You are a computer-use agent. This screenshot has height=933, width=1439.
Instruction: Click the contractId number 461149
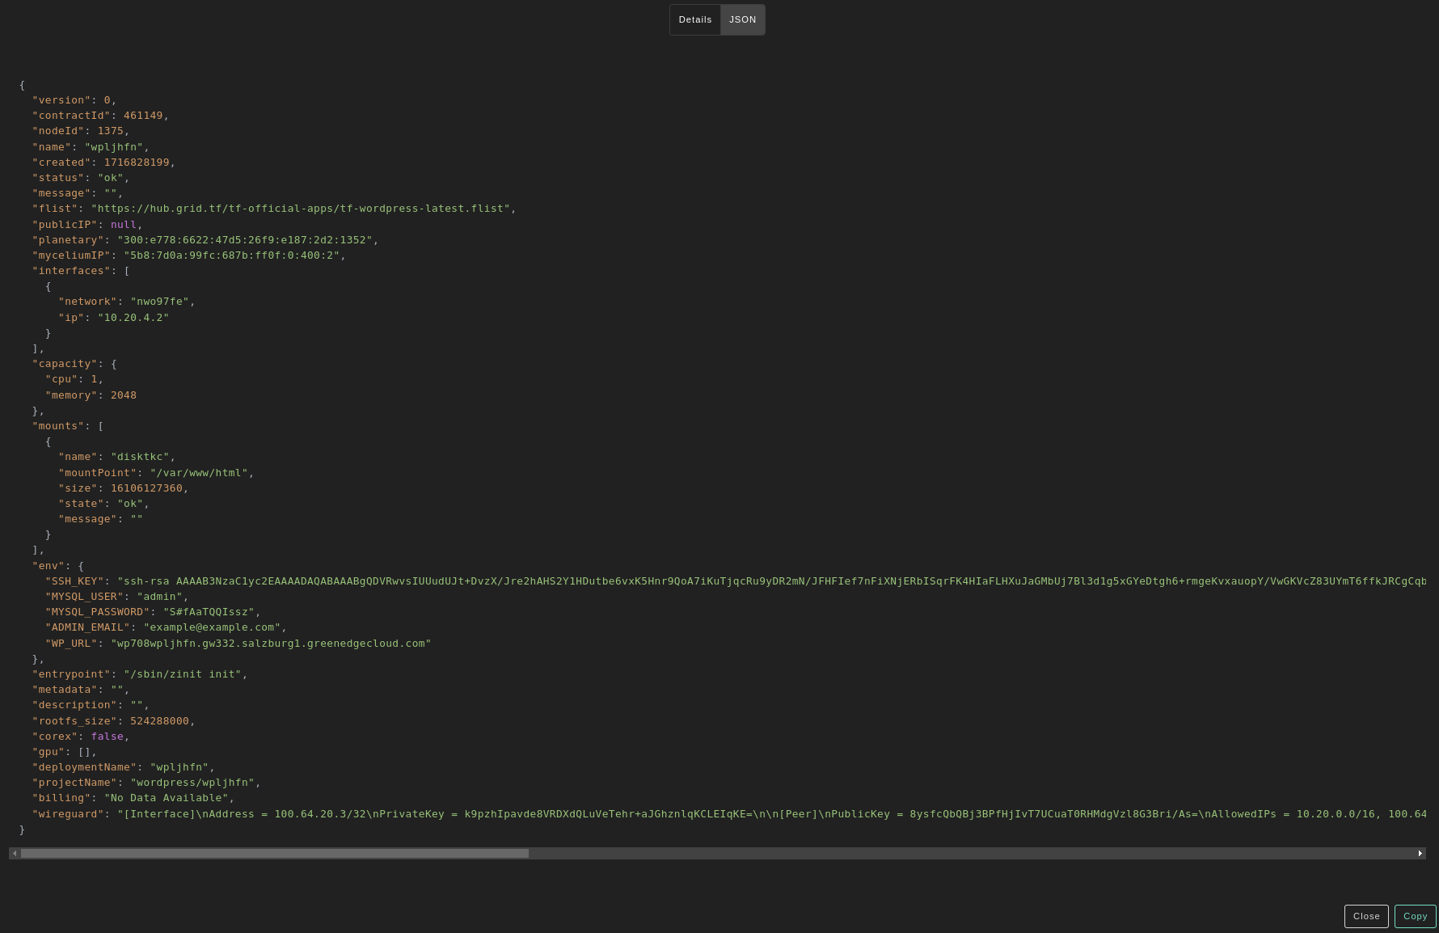(143, 116)
